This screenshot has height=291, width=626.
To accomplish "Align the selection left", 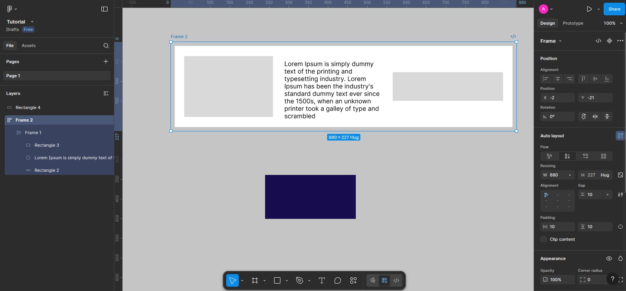I will click(546, 79).
